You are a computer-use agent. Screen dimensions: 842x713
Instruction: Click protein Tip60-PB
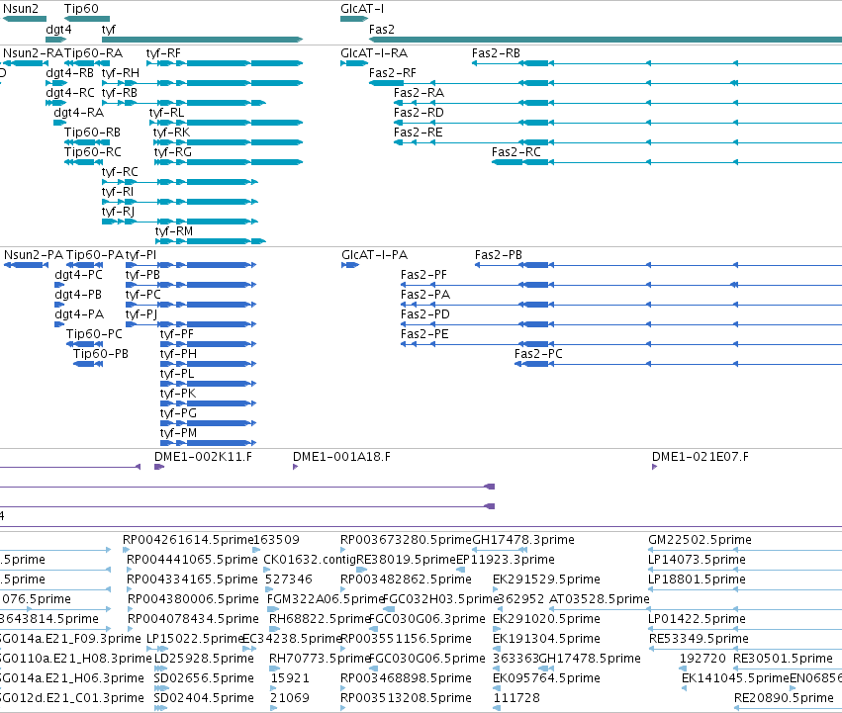pos(100,354)
